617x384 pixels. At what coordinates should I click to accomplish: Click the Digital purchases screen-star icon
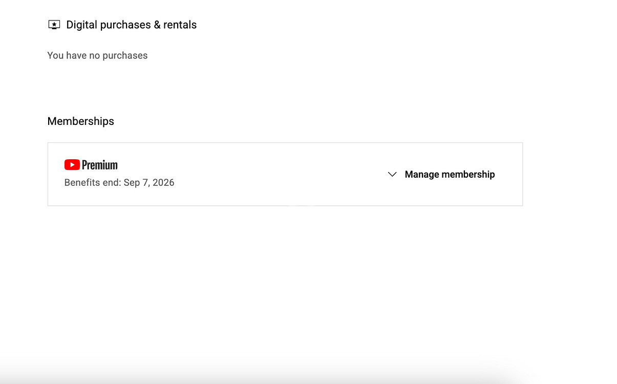(54, 25)
